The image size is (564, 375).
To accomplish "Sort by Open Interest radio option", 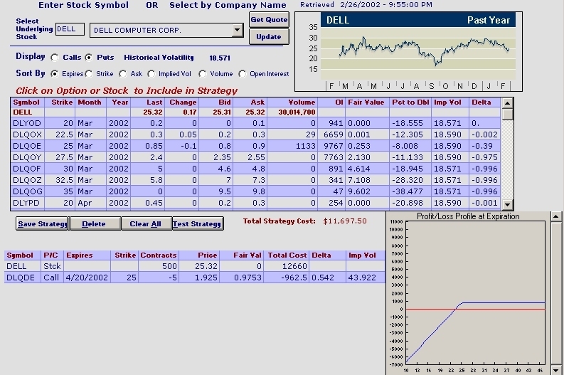I will [x=243, y=74].
